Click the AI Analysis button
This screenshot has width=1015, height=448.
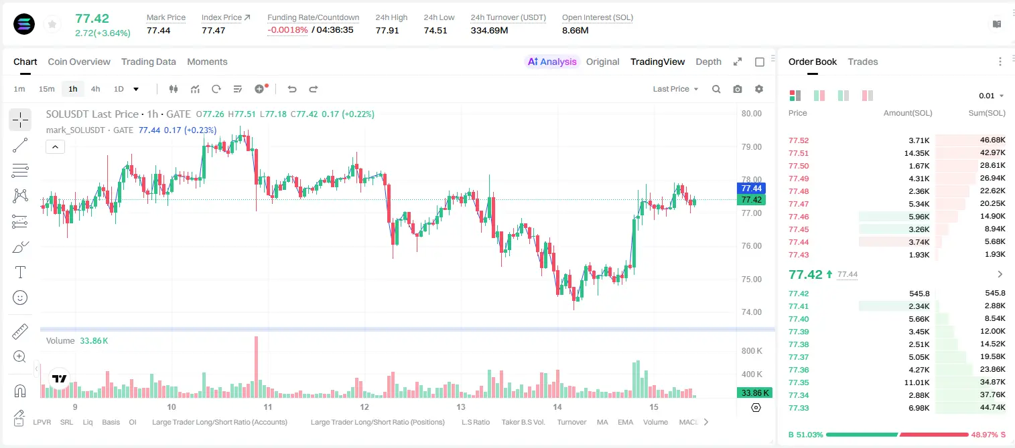pyautogui.click(x=551, y=62)
